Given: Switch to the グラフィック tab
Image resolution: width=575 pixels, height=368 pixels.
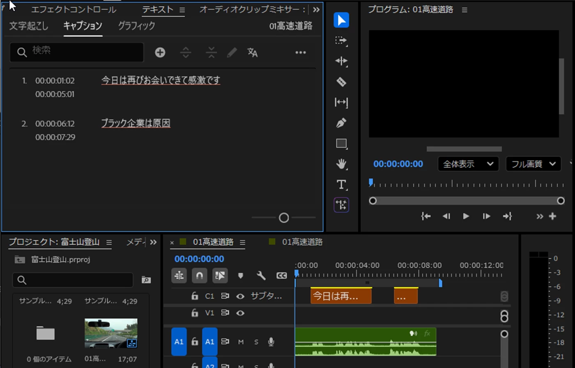Looking at the screenshot, I should [136, 26].
